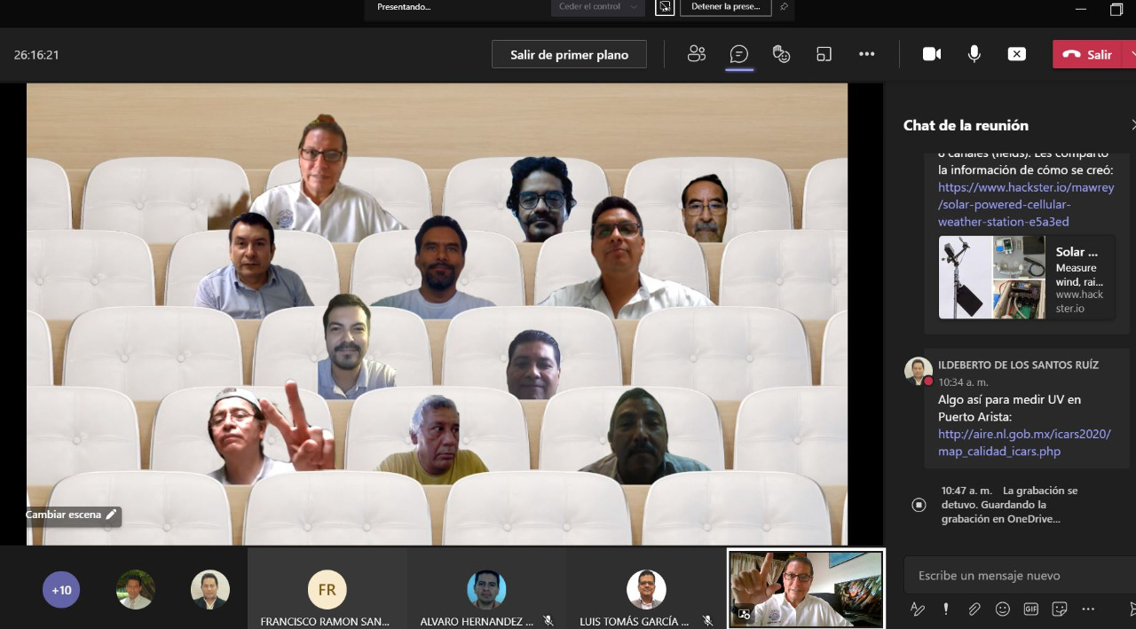Open the aire.nl.gob.mx map link

(x=1024, y=443)
